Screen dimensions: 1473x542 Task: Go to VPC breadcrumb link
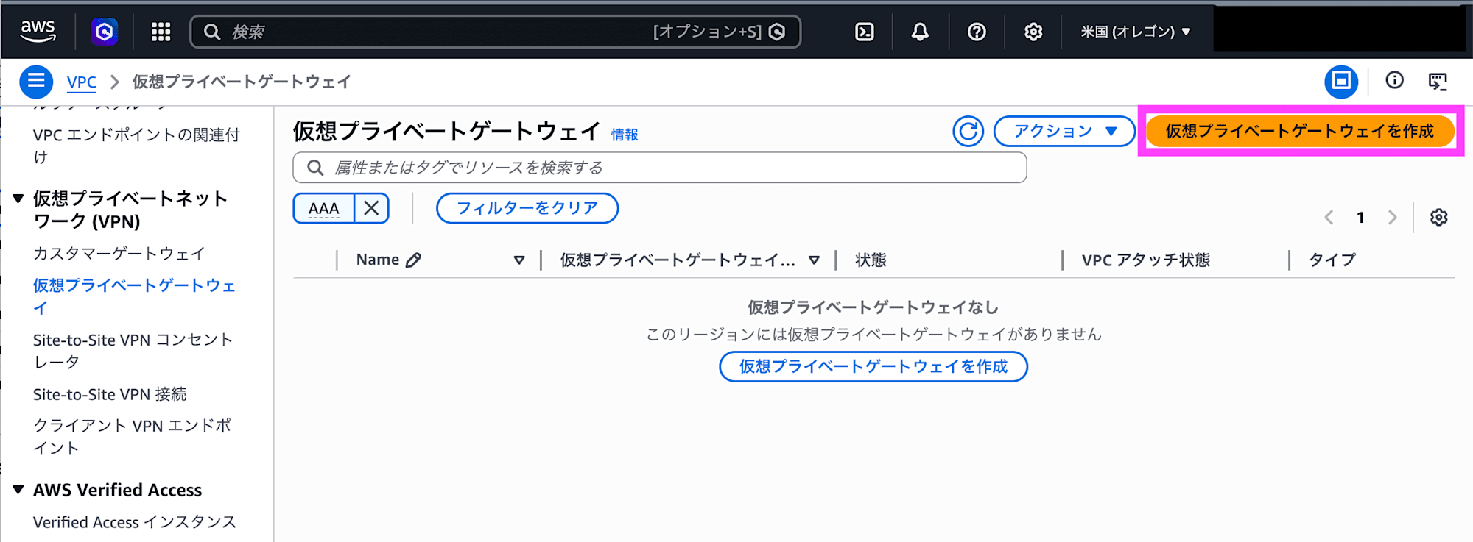click(81, 82)
